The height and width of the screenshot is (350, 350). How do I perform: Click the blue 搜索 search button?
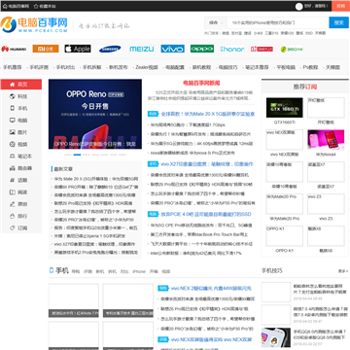pyautogui.click(x=338, y=22)
